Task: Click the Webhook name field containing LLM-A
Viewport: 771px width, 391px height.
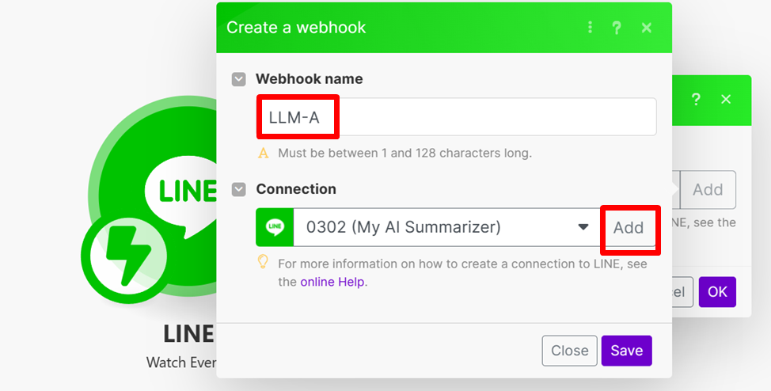Action: point(456,117)
